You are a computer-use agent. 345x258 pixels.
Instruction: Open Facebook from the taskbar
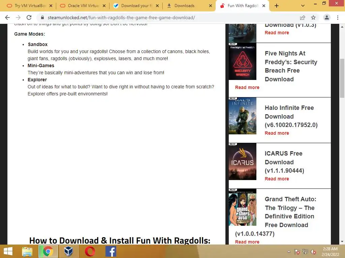[111, 251]
